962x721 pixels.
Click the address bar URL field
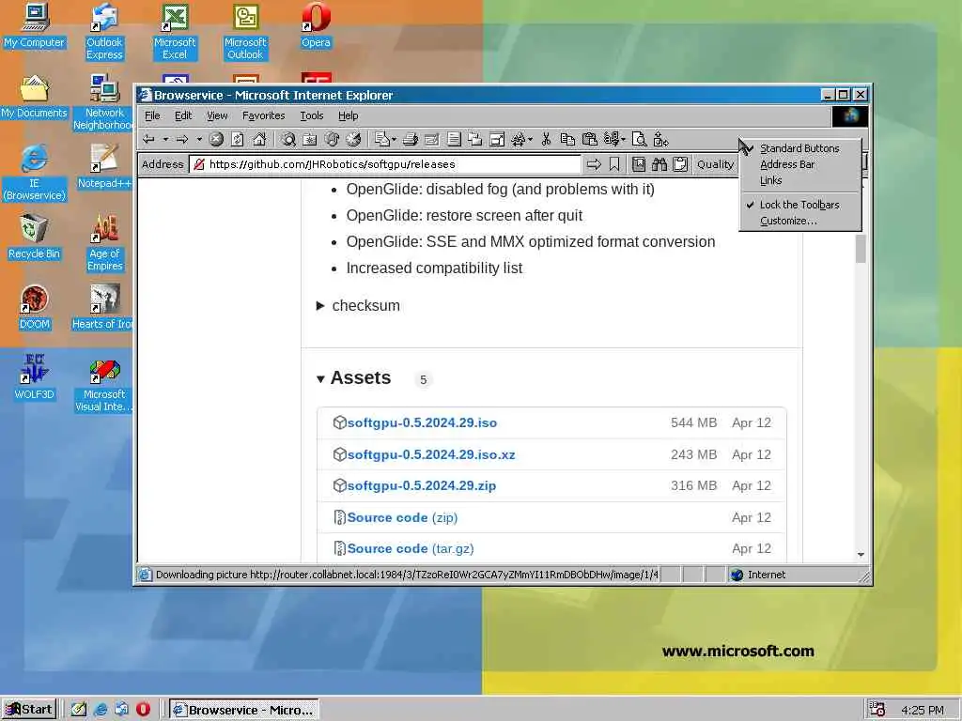[x=385, y=164]
